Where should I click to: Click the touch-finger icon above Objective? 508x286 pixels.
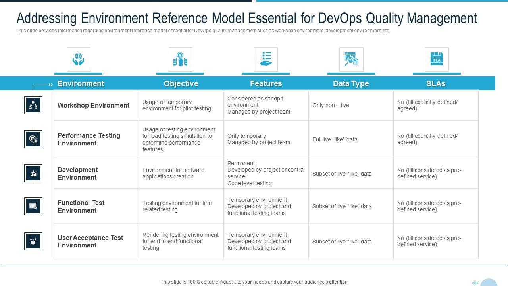(180, 60)
